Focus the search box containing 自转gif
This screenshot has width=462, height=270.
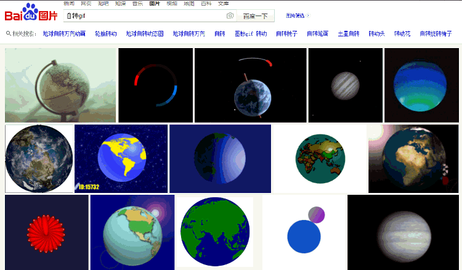click(145, 15)
